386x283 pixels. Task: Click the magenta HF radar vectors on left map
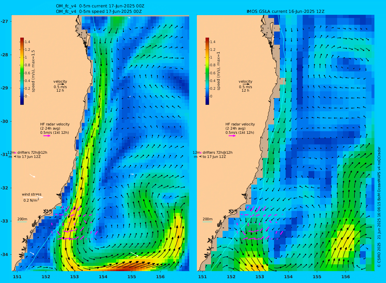pos(74,224)
